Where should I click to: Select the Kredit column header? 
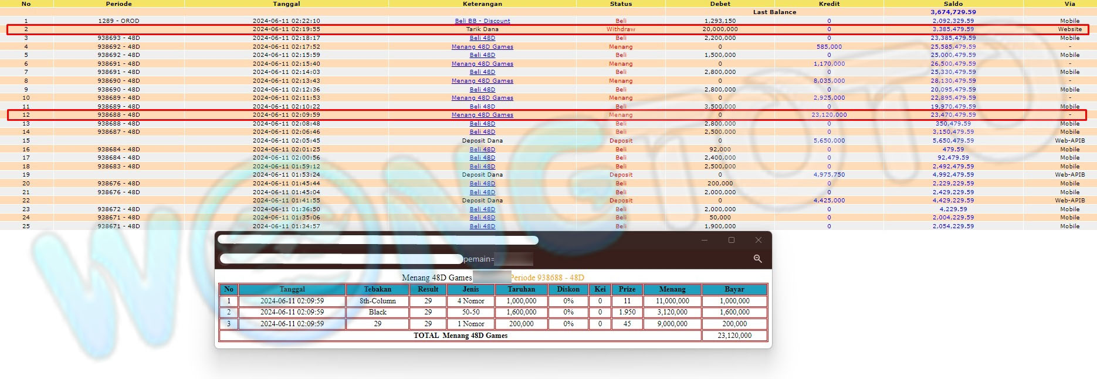point(829,4)
